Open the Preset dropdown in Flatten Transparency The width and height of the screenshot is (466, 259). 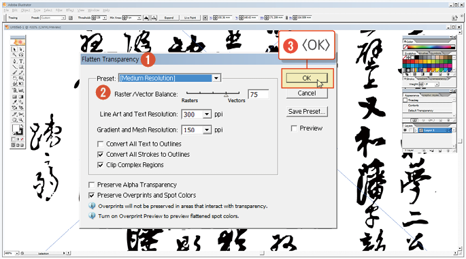[216, 78]
